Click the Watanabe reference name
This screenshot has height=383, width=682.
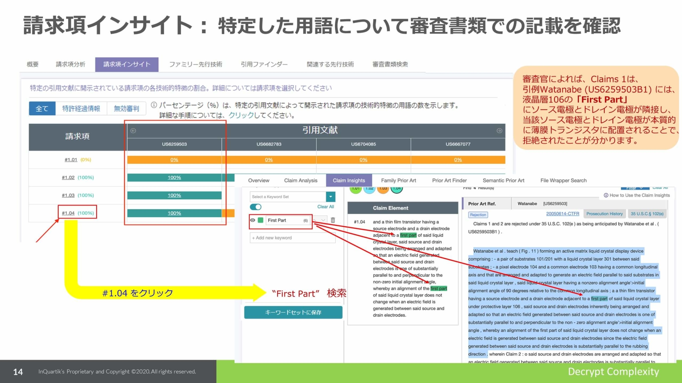[527, 204]
